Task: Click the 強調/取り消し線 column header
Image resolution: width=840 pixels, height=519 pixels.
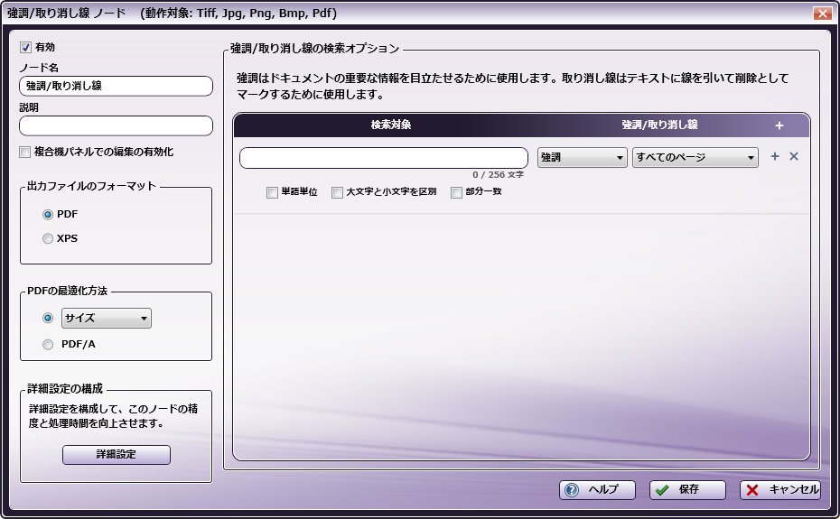Action: [x=659, y=125]
